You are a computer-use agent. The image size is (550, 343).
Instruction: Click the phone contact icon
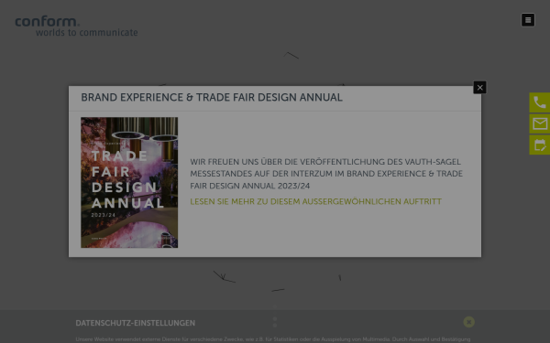pyautogui.click(x=540, y=102)
